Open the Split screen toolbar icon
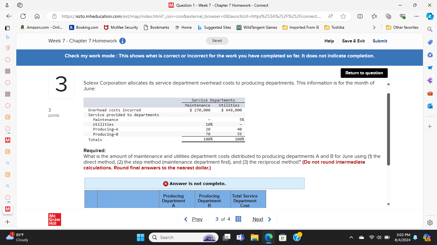 pyautogui.click(x=361, y=16)
